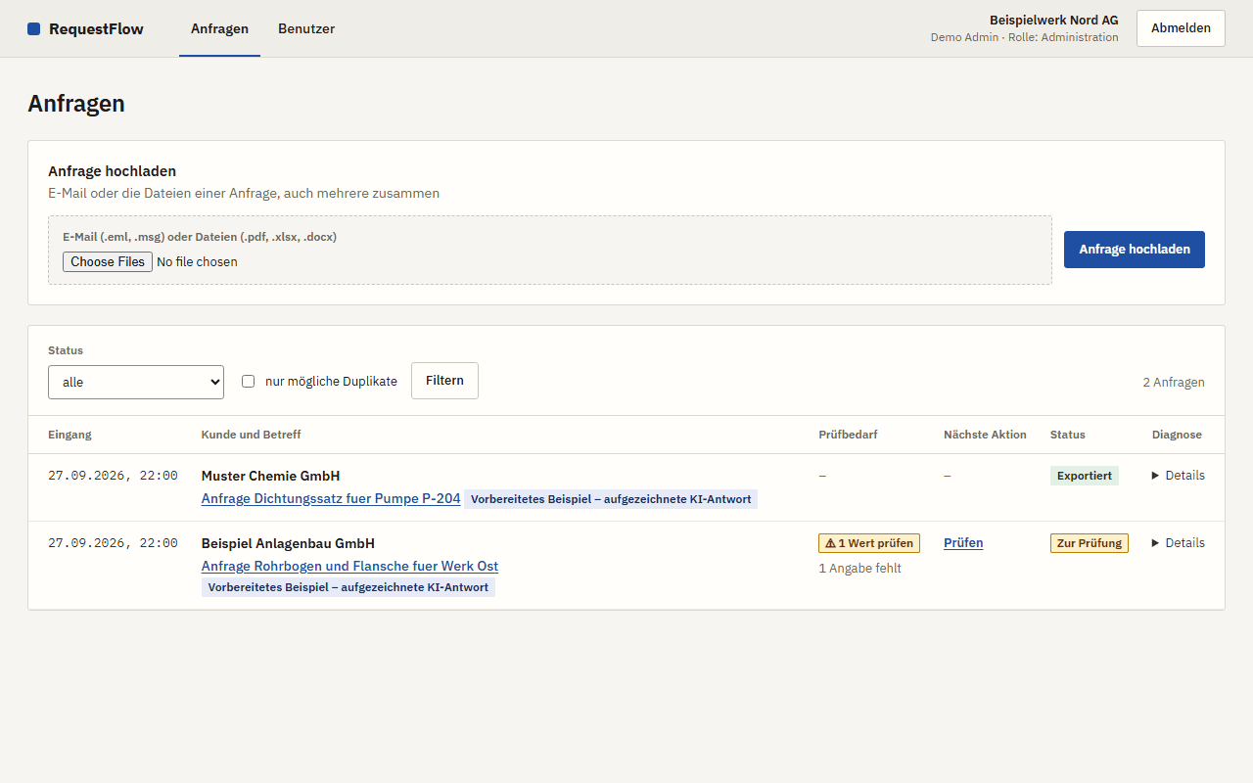
Task: Click the date cell in Beispiel Anlagenbau row
Action: tap(113, 543)
